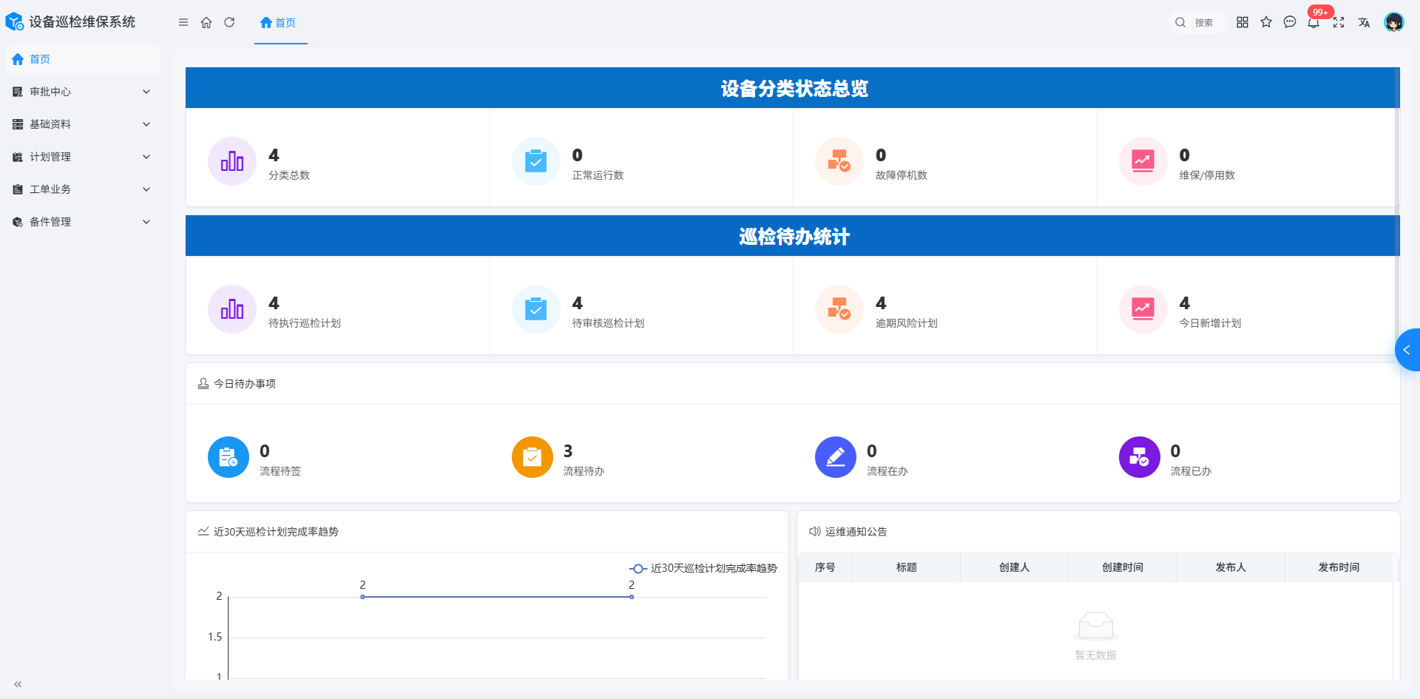The width and height of the screenshot is (1420, 699).
Task: Refresh the page with reload icon
Action: coord(229,22)
